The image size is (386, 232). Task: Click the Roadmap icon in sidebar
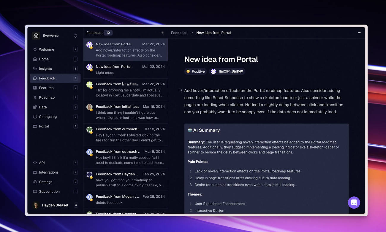pos(35,97)
